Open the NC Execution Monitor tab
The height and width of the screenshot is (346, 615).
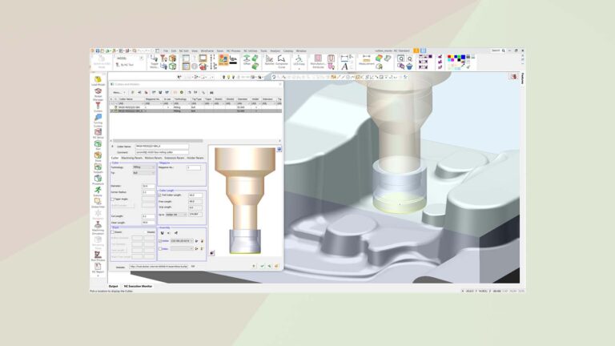pos(138,287)
